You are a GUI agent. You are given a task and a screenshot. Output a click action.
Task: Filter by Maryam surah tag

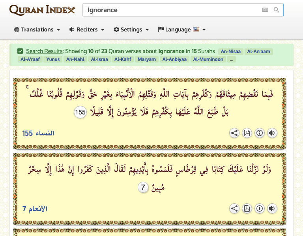coord(147,59)
